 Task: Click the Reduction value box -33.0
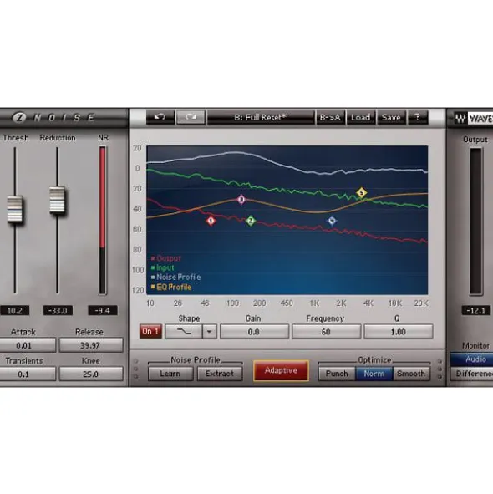point(58,311)
